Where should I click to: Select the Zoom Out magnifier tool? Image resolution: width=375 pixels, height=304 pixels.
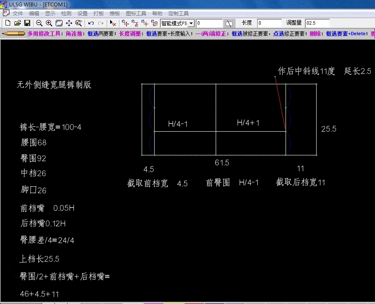39,23
